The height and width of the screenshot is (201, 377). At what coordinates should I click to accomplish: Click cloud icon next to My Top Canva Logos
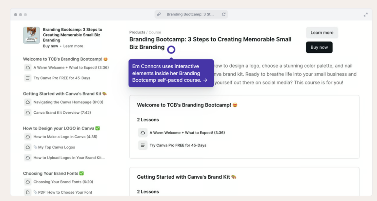tap(28, 147)
